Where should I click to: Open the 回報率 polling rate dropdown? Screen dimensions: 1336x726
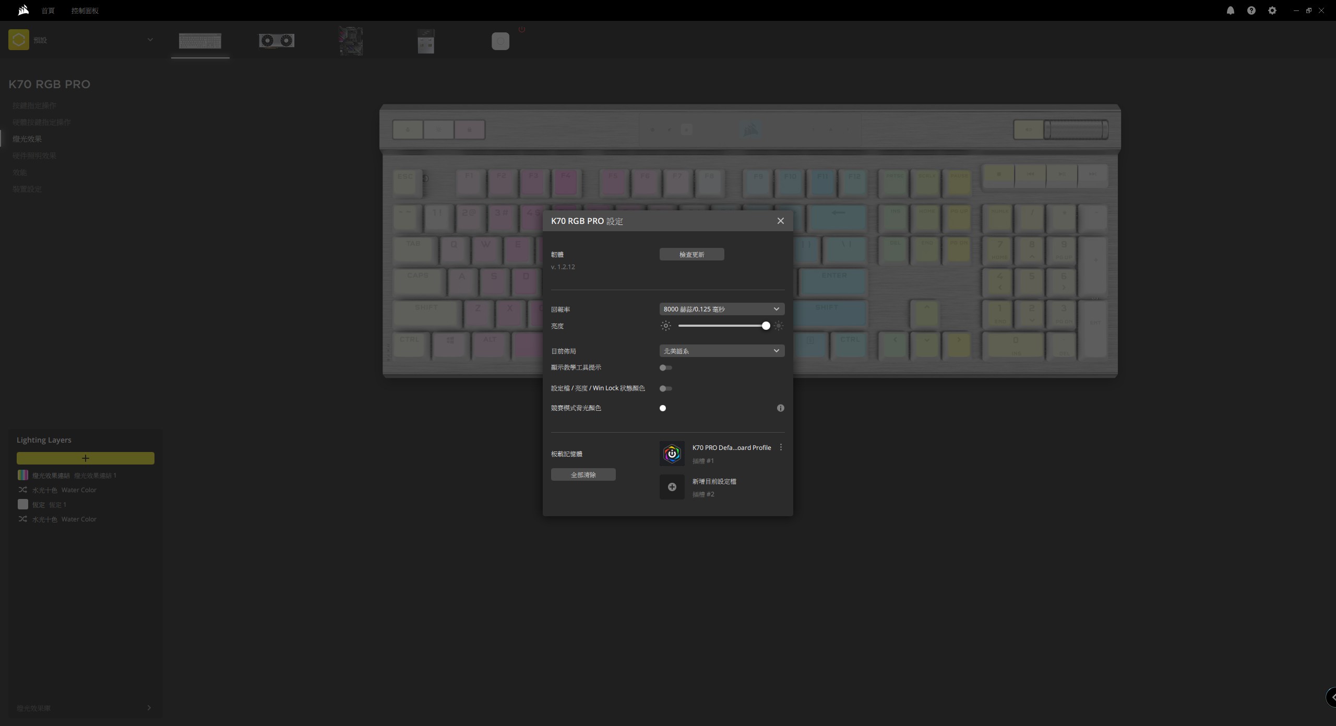(x=722, y=309)
